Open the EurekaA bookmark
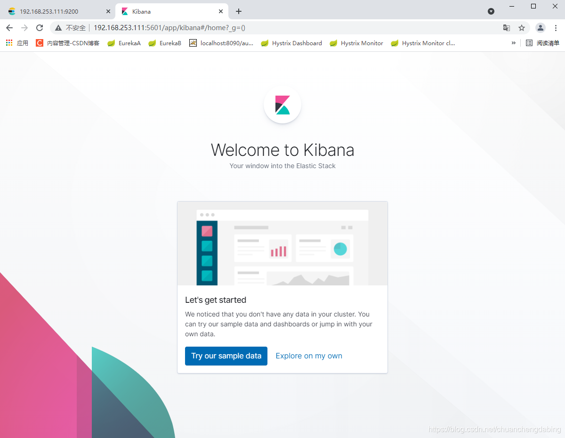 pos(124,43)
